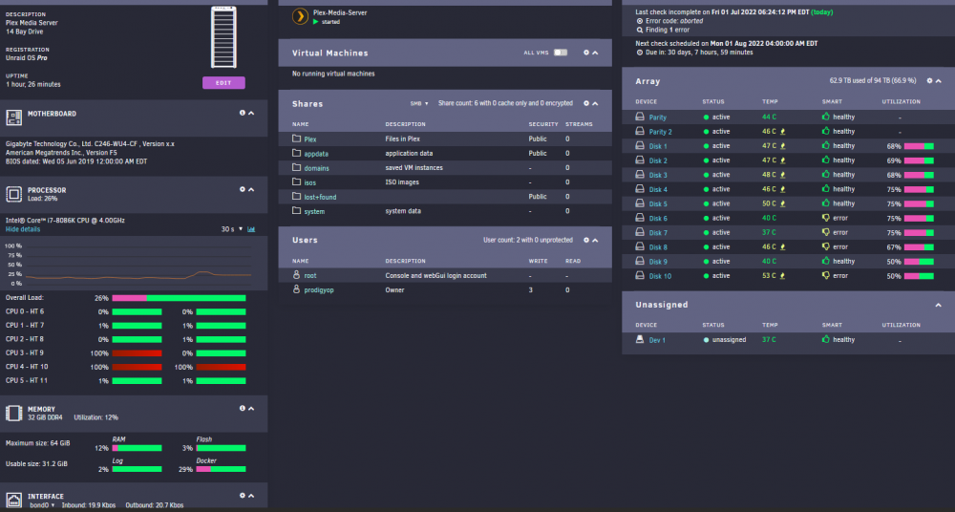955x512 pixels.
Task: Open the Shares settings gear
Action: [x=586, y=103]
